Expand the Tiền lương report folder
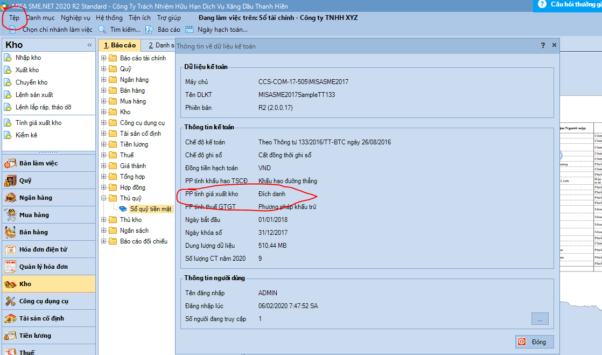 click(104, 144)
